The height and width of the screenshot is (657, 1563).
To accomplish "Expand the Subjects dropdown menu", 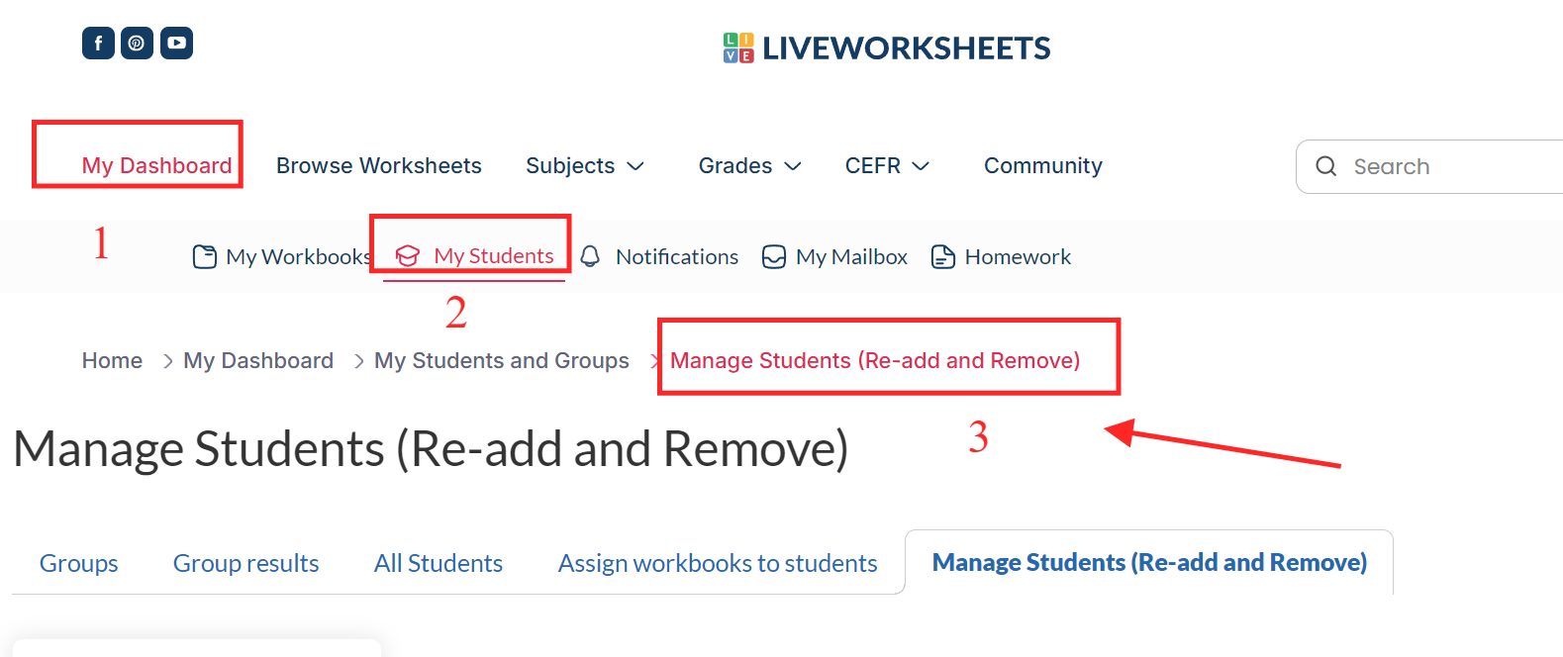I will 584,166.
